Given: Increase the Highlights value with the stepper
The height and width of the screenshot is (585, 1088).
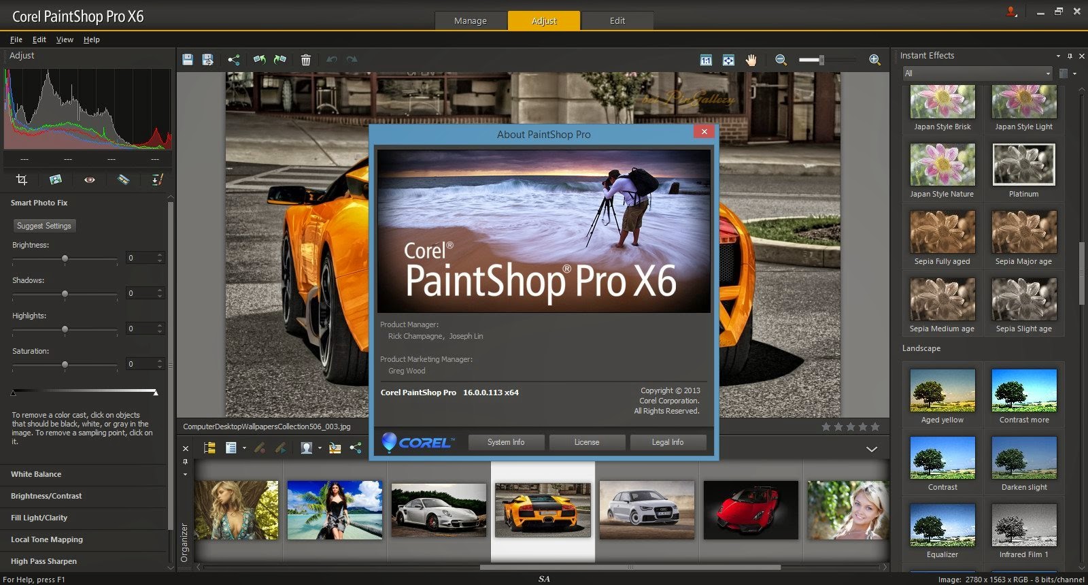Looking at the screenshot, I should (x=160, y=326).
